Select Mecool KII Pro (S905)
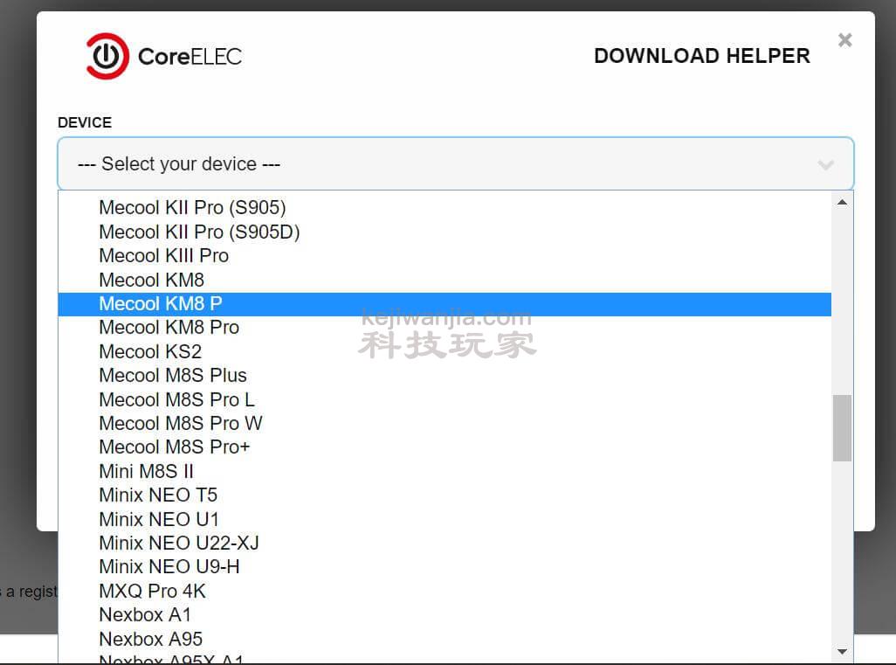Screen dimensions: 896x665 click(445, 208)
